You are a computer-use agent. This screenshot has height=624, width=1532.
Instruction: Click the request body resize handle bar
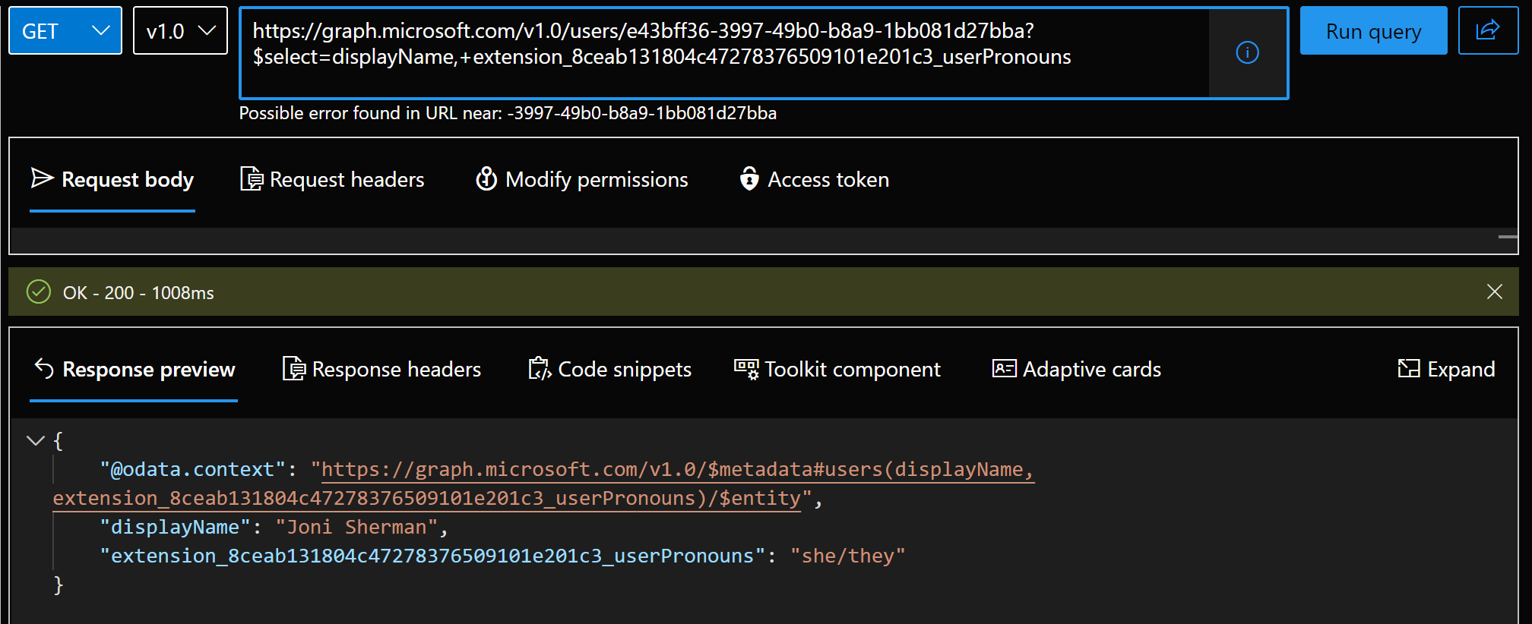coord(1508,237)
